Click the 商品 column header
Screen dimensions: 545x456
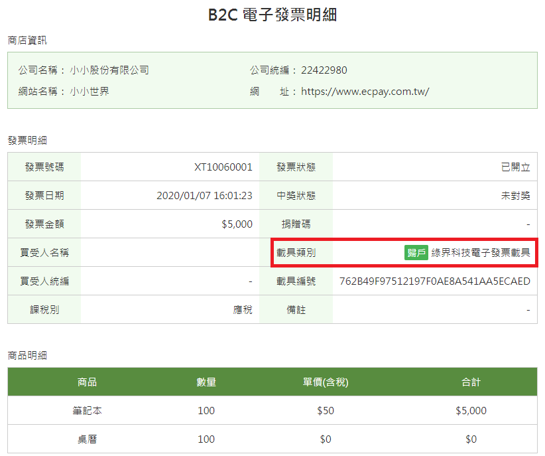[x=87, y=382]
